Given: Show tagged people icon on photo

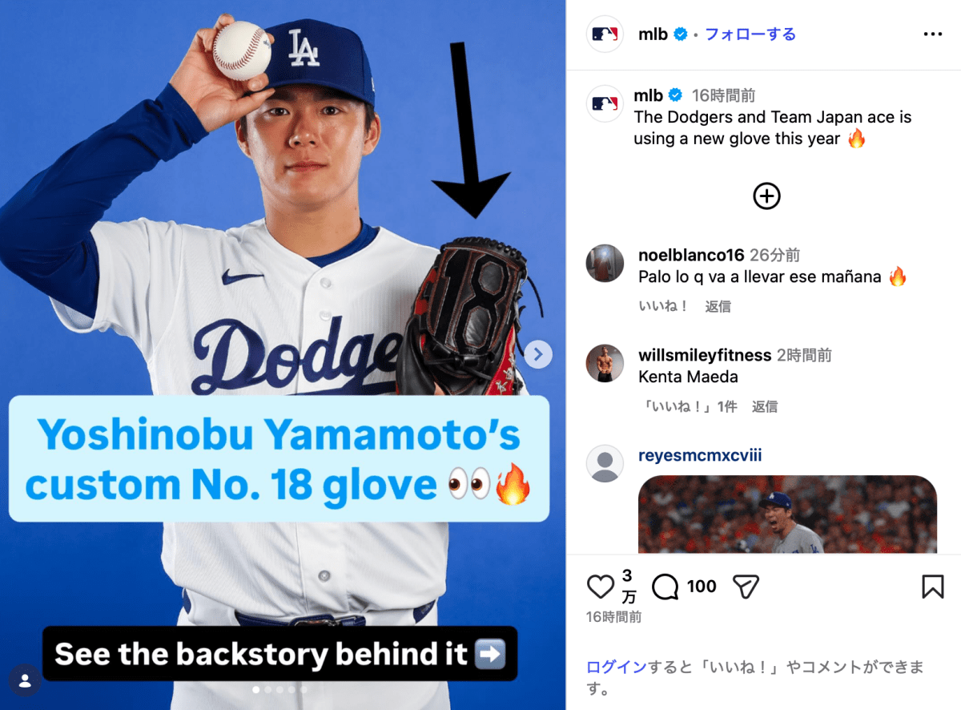Looking at the screenshot, I should tap(25, 680).
